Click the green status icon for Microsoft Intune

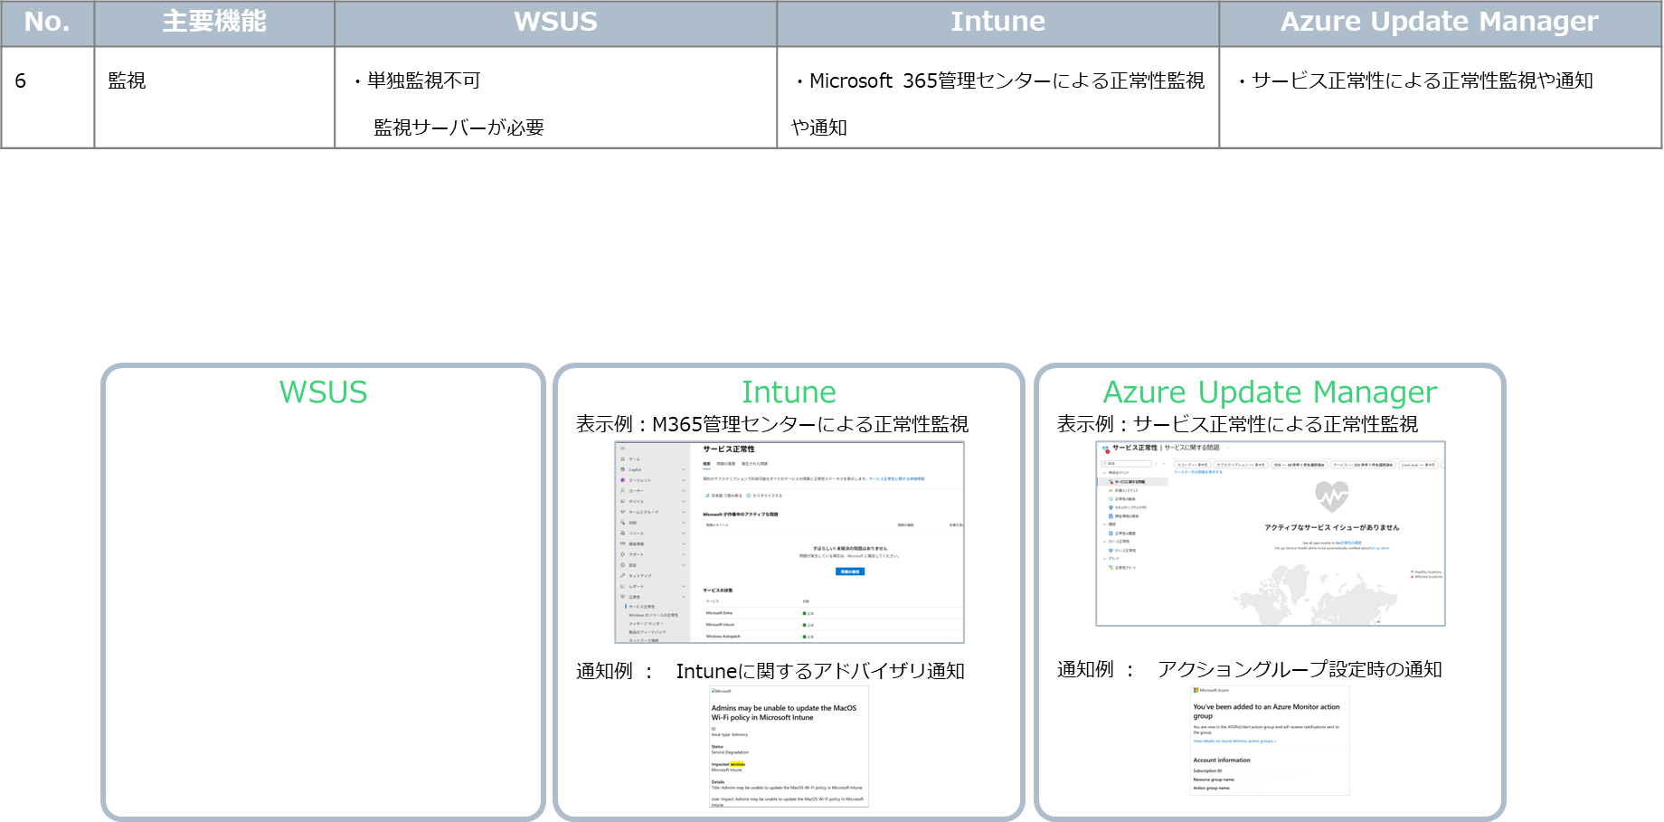click(804, 625)
